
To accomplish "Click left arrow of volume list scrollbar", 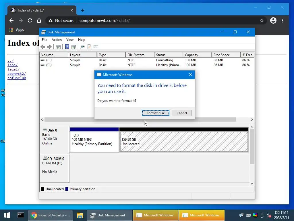I will coord(42,119).
